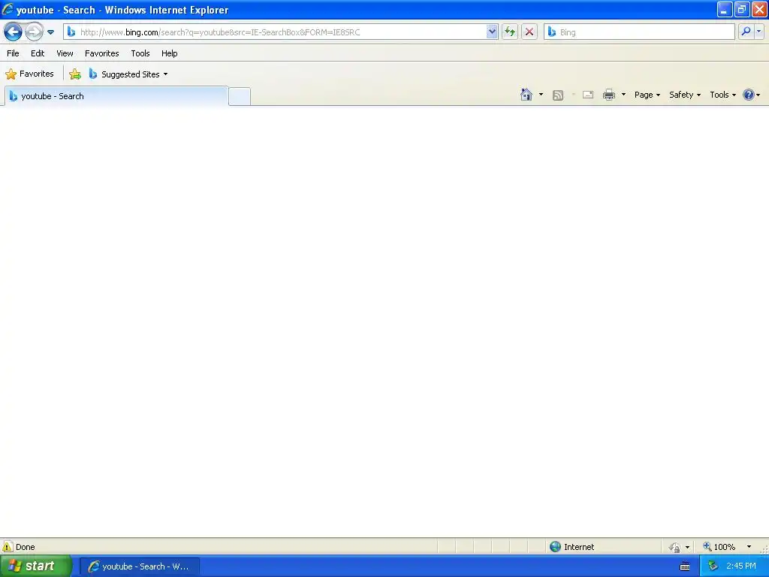Viewport: 769px width, 577px height.
Task: Open the Edit menu
Action: click(38, 53)
